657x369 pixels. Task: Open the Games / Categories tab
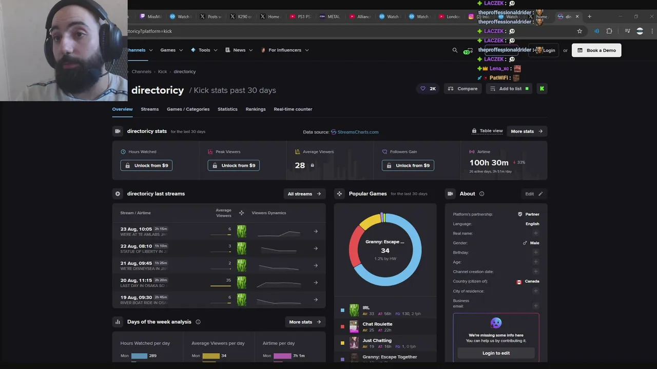[188, 109]
